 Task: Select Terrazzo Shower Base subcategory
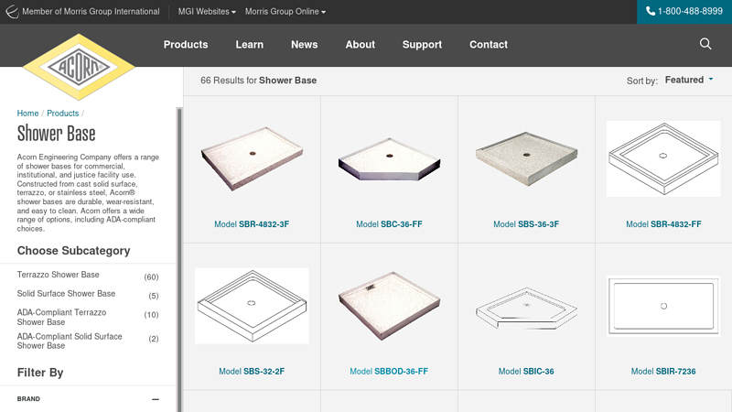click(59, 276)
